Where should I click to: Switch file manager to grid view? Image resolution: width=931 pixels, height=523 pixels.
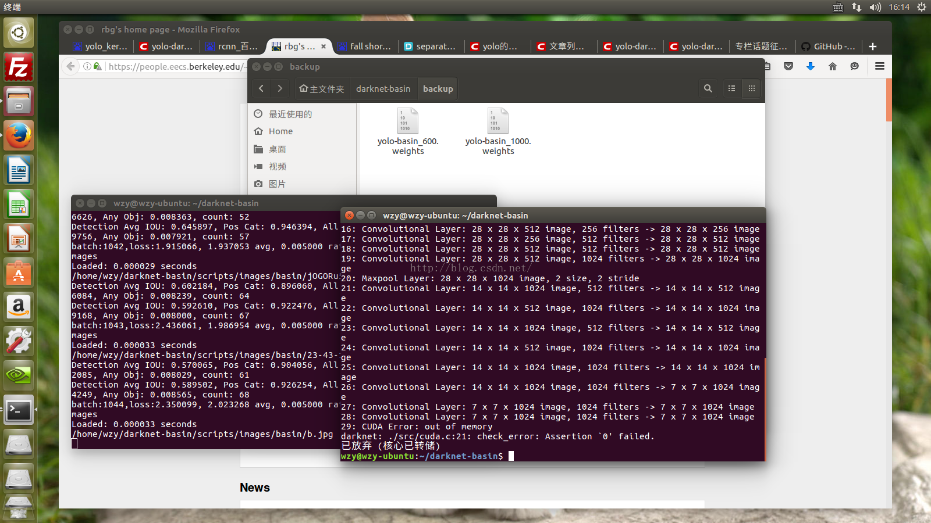click(x=751, y=88)
